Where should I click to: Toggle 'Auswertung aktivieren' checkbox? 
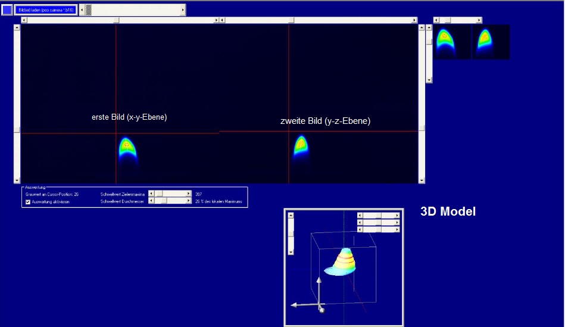coord(28,202)
